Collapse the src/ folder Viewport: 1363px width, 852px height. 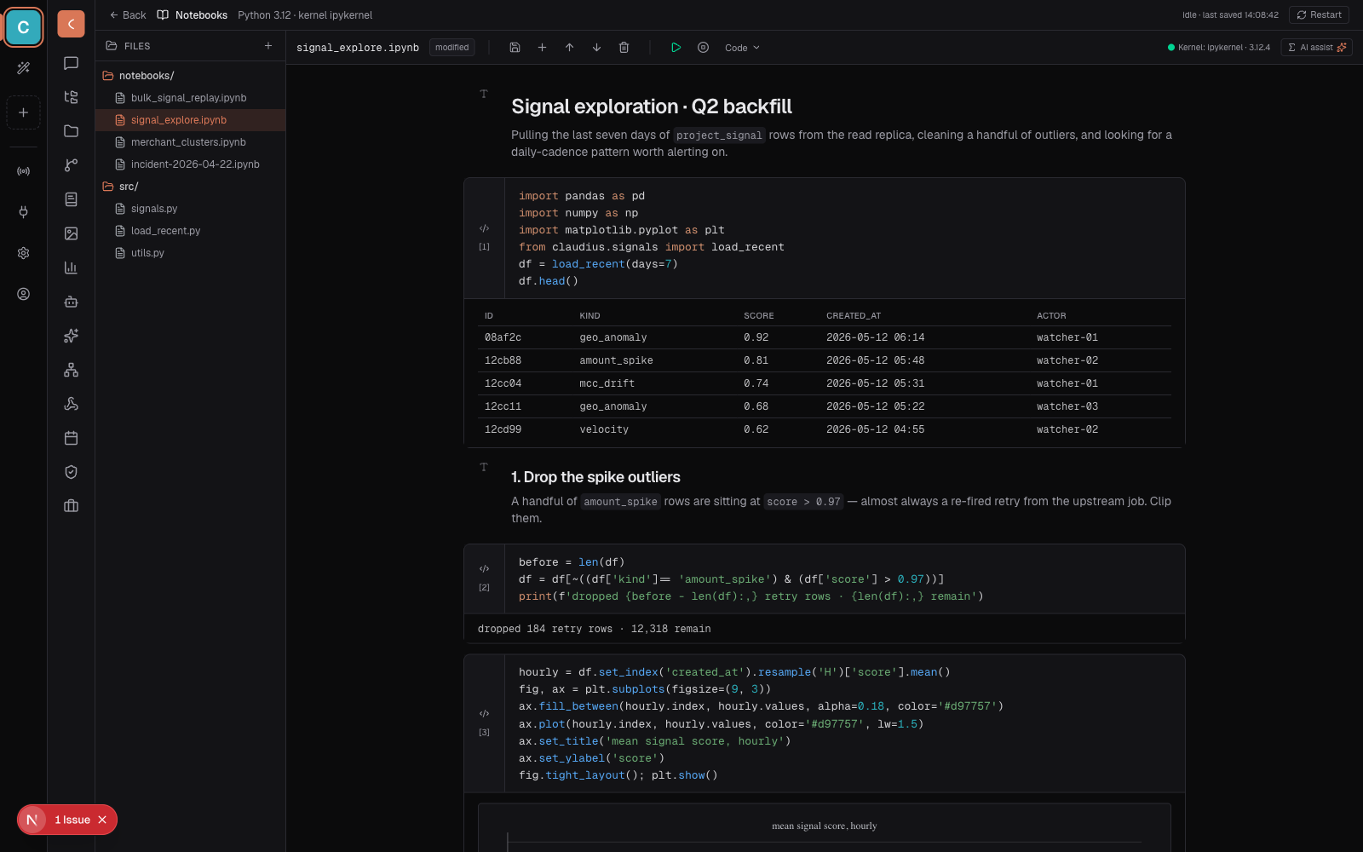190,187
